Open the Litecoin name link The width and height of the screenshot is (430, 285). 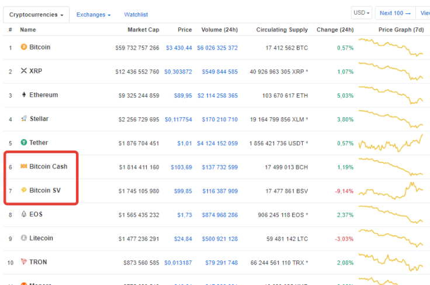click(x=41, y=238)
